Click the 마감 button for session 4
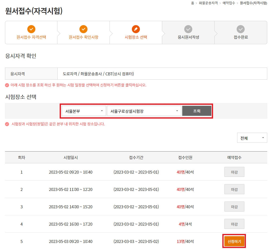This screenshot has height=249, width=277. 234,224
